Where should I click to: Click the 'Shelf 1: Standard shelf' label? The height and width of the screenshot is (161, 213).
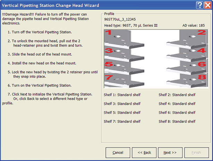coord(122,95)
